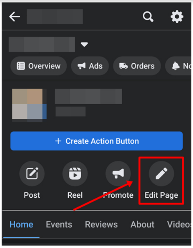Click the page profile picture thumbnail
The height and width of the screenshot is (248, 193).
click(29, 105)
